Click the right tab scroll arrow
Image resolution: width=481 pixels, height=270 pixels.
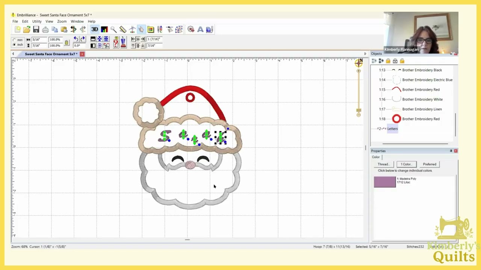tap(365, 54)
